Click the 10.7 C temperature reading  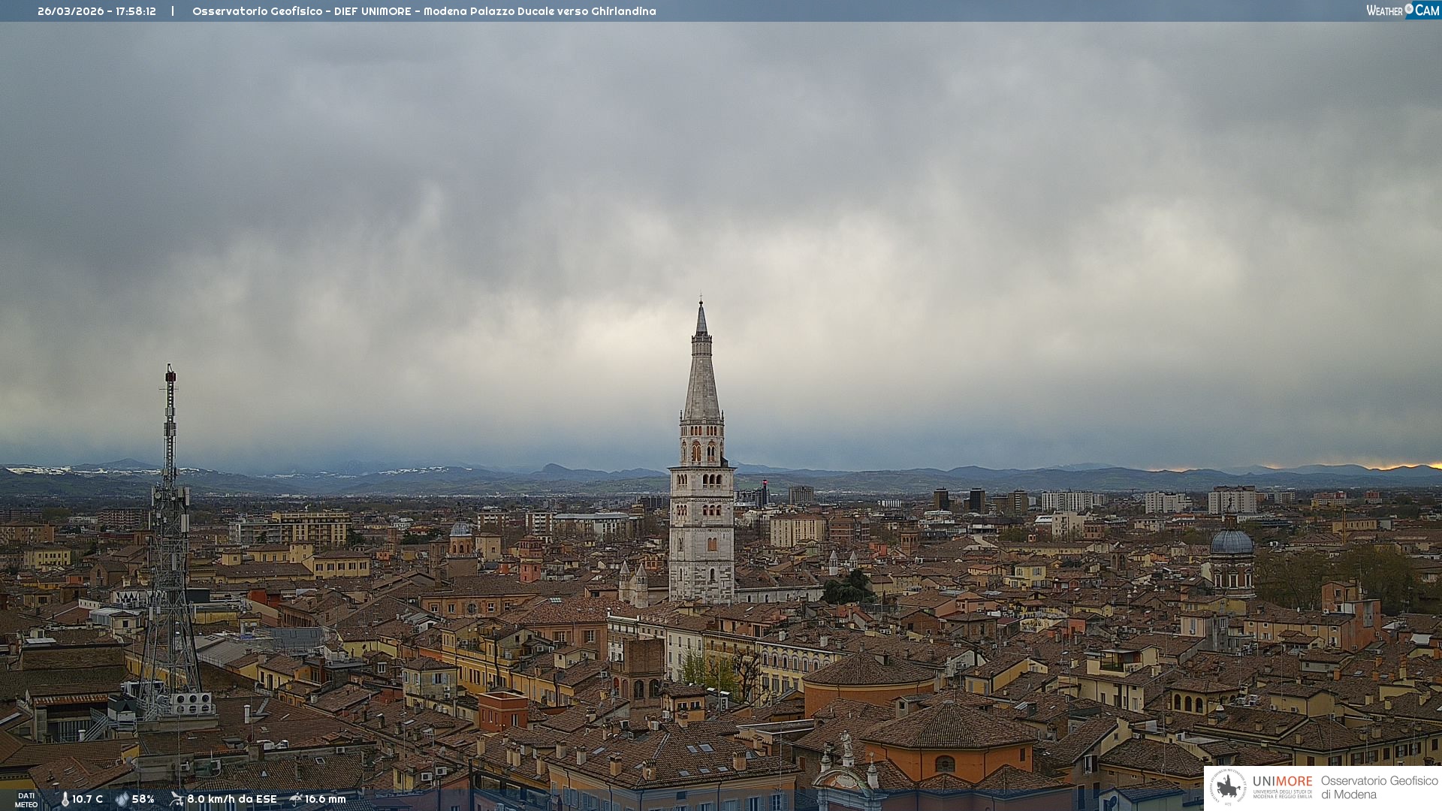click(87, 800)
